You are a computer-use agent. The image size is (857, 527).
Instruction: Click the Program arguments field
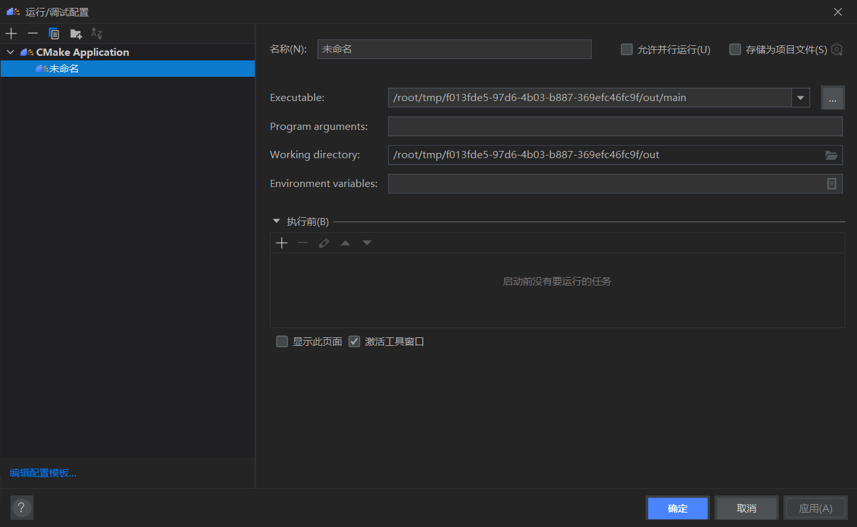(x=615, y=126)
